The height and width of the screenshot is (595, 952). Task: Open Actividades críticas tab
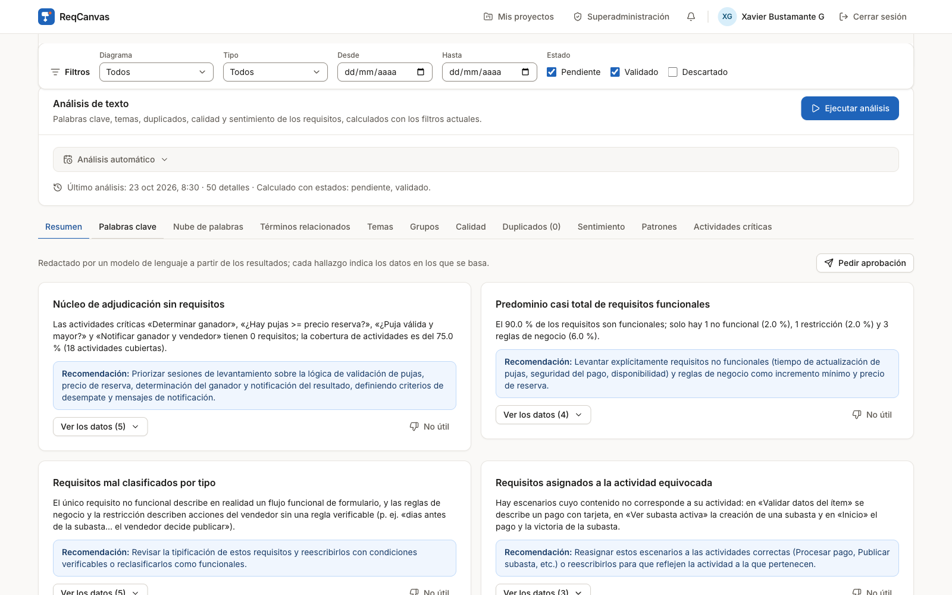point(732,227)
